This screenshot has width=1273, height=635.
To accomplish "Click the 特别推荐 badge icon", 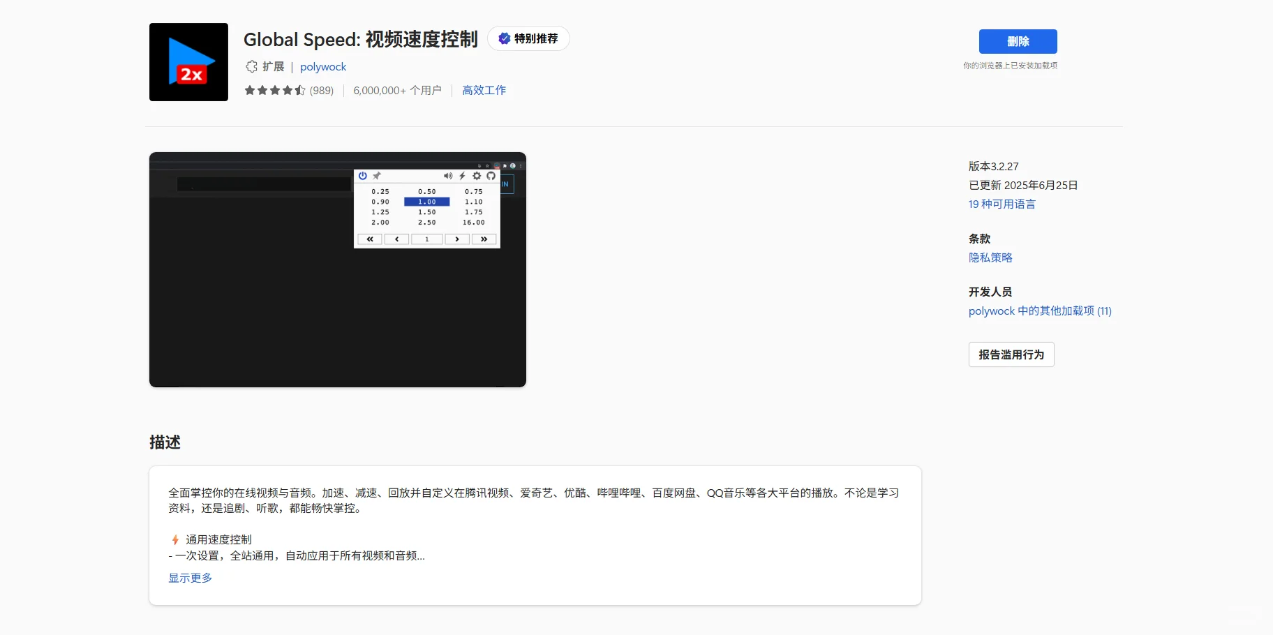I will pyautogui.click(x=504, y=38).
